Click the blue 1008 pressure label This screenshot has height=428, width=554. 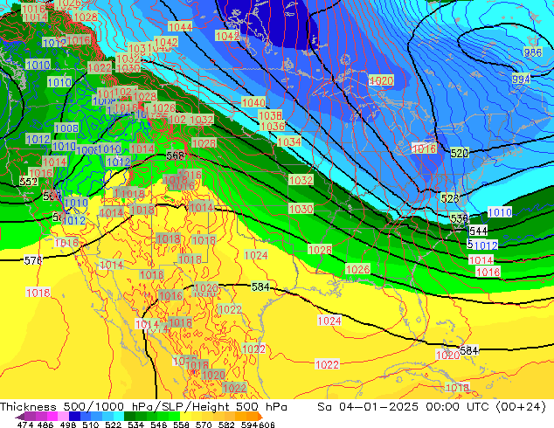[66, 128]
